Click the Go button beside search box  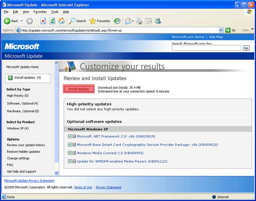click(246, 48)
